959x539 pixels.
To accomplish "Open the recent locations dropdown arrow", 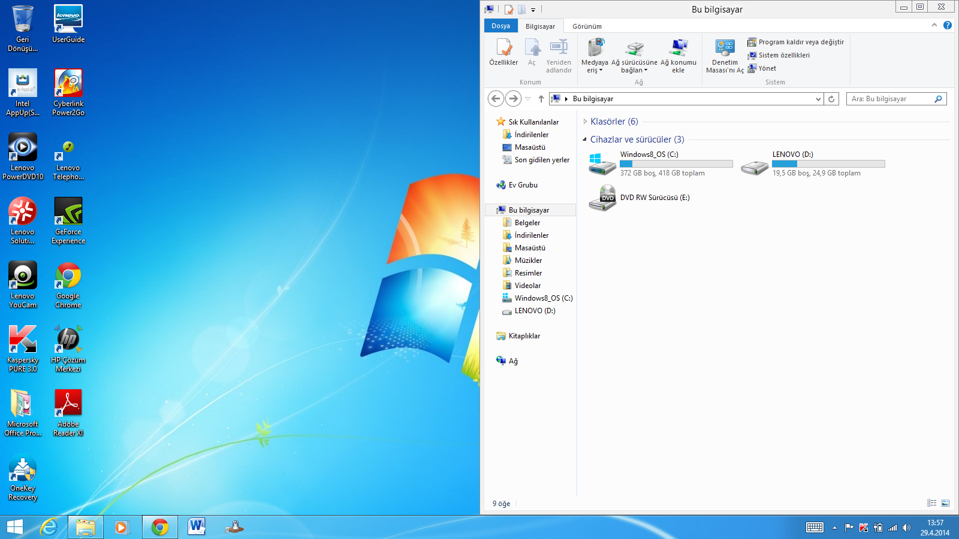I will [528, 99].
